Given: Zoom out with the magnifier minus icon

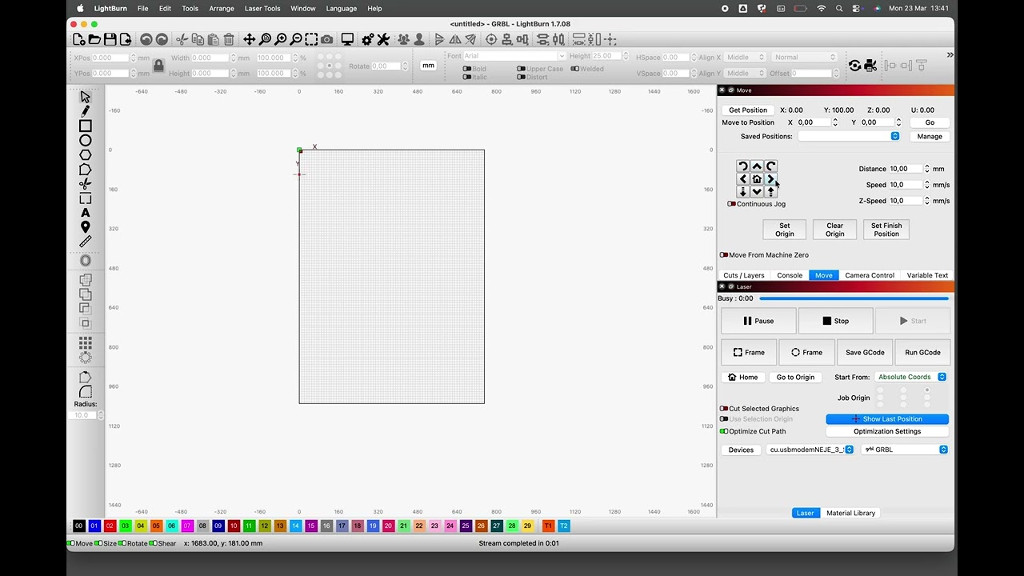Looking at the screenshot, I should [x=296, y=39].
